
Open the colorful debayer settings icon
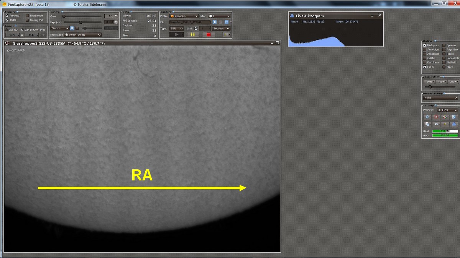click(446, 117)
